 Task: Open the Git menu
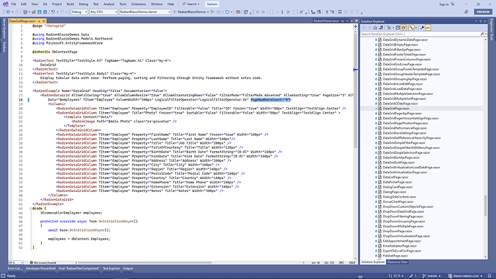45,4
